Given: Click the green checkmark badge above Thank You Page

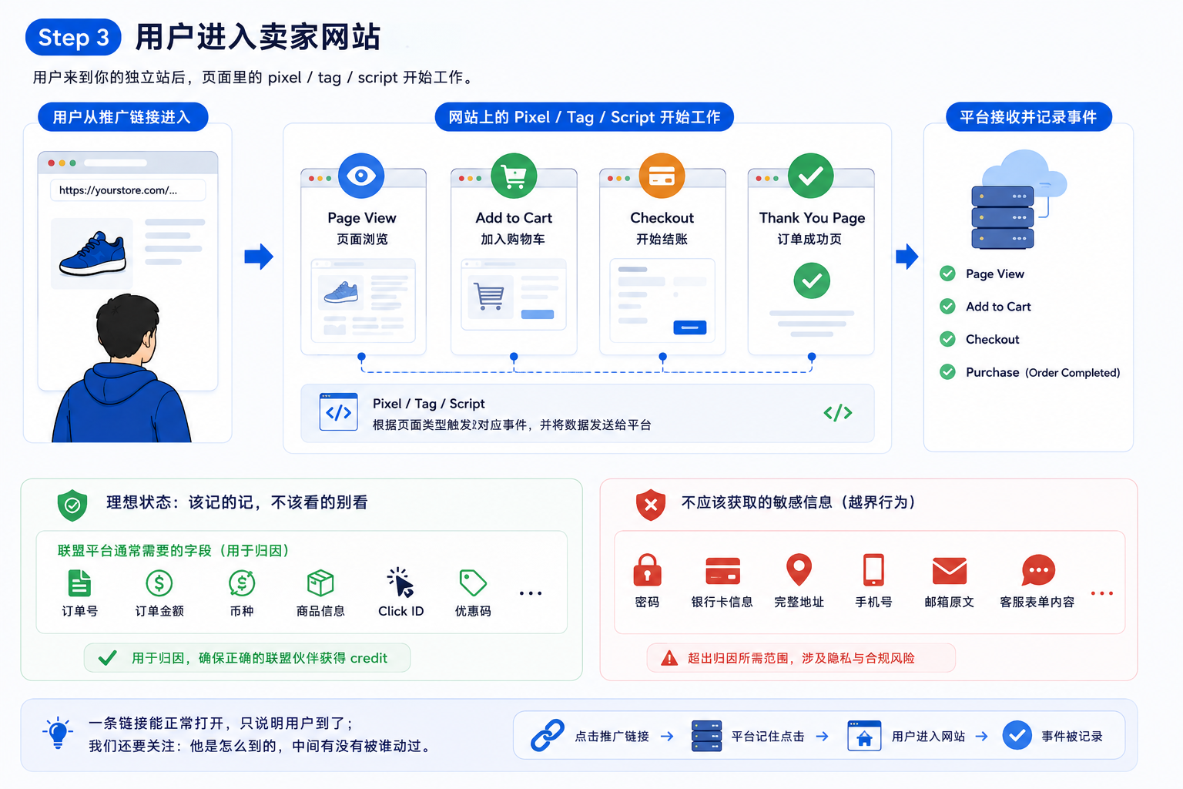Looking at the screenshot, I should [811, 176].
